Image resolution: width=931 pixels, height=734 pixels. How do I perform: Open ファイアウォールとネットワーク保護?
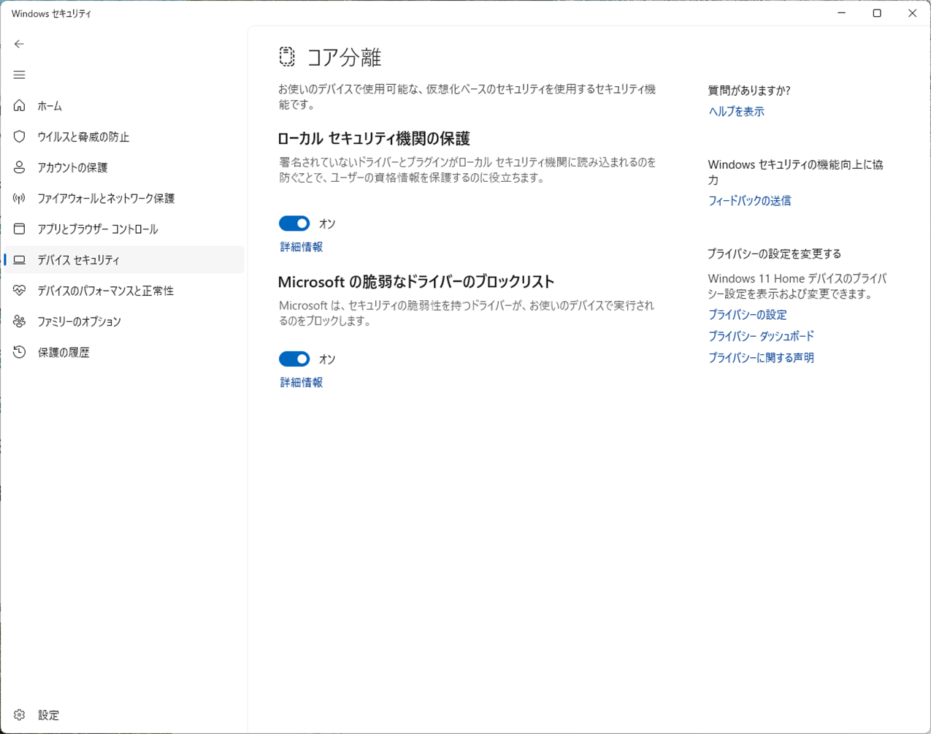[x=124, y=198]
